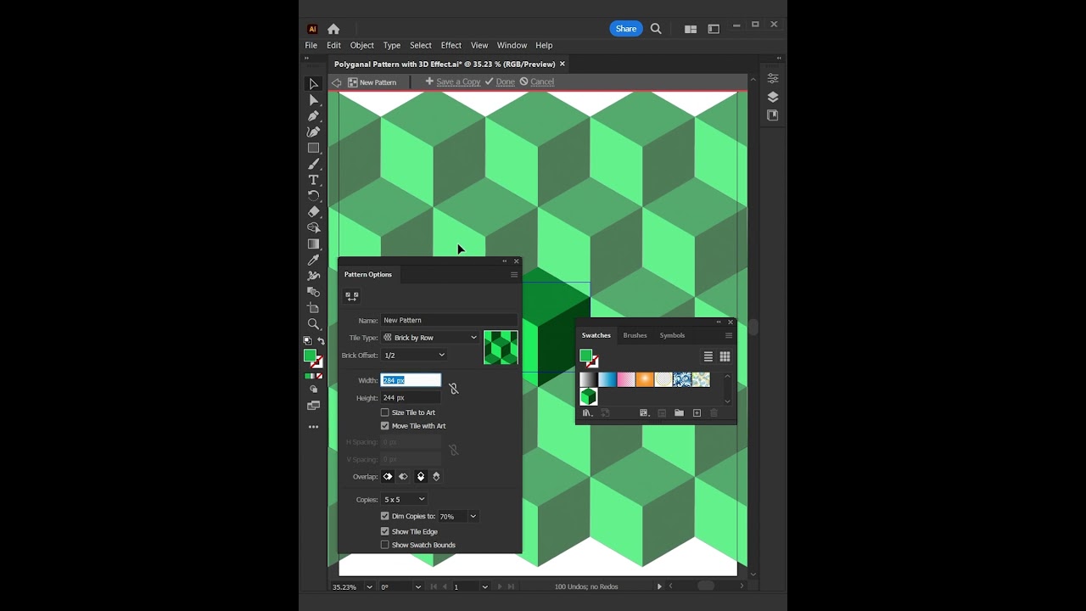Select the Shape Builder tool
The image size is (1086, 611).
(x=313, y=227)
